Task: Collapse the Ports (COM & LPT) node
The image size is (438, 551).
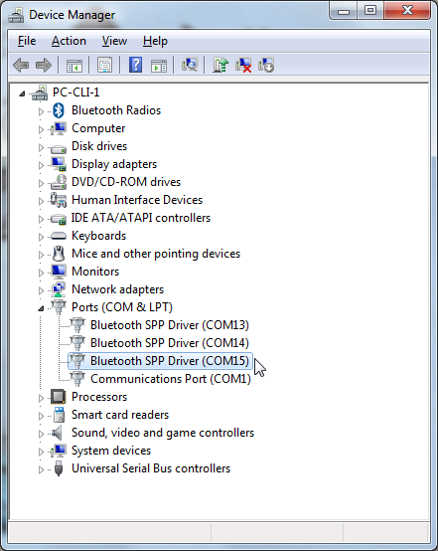Action: click(41, 308)
